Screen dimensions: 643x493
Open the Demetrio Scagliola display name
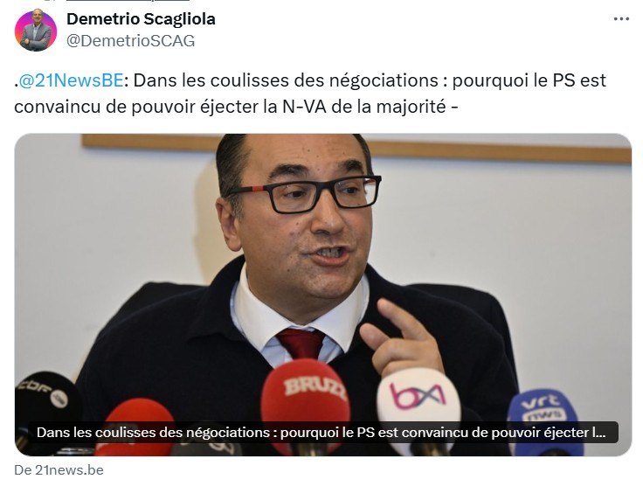click(x=141, y=19)
